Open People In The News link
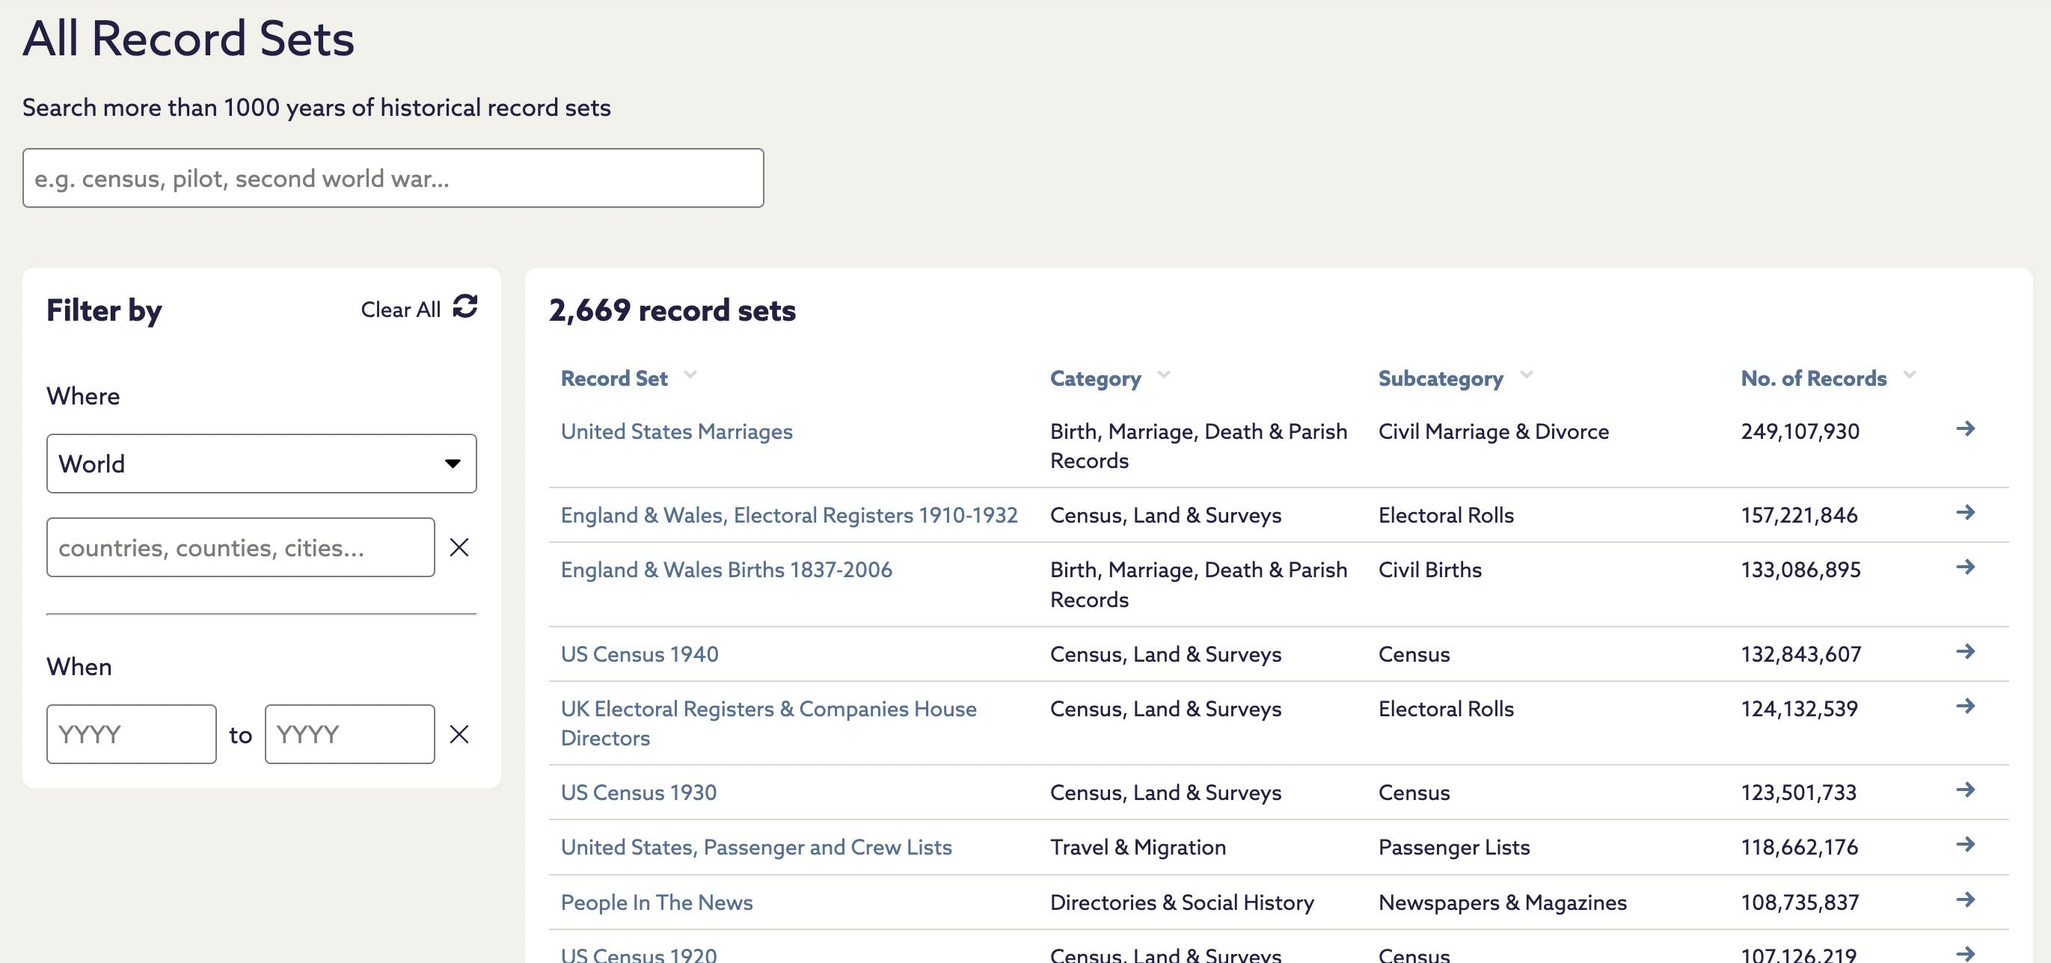Image resolution: width=2051 pixels, height=963 pixels. click(656, 902)
